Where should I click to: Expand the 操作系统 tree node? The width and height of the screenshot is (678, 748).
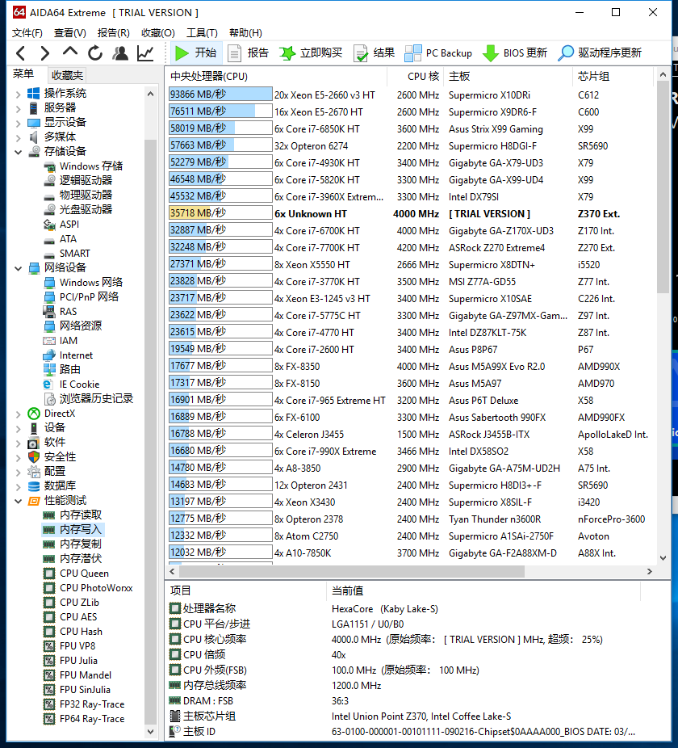pyautogui.click(x=18, y=94)
